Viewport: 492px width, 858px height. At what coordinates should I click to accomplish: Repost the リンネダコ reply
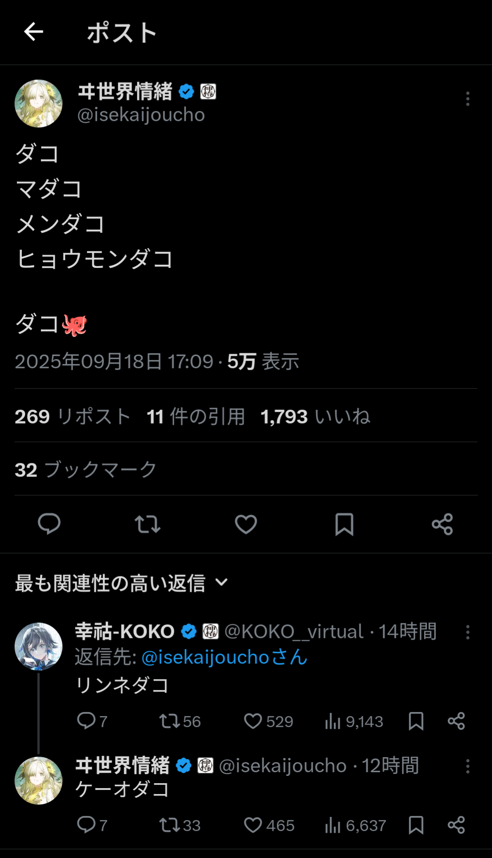(169, 721)
